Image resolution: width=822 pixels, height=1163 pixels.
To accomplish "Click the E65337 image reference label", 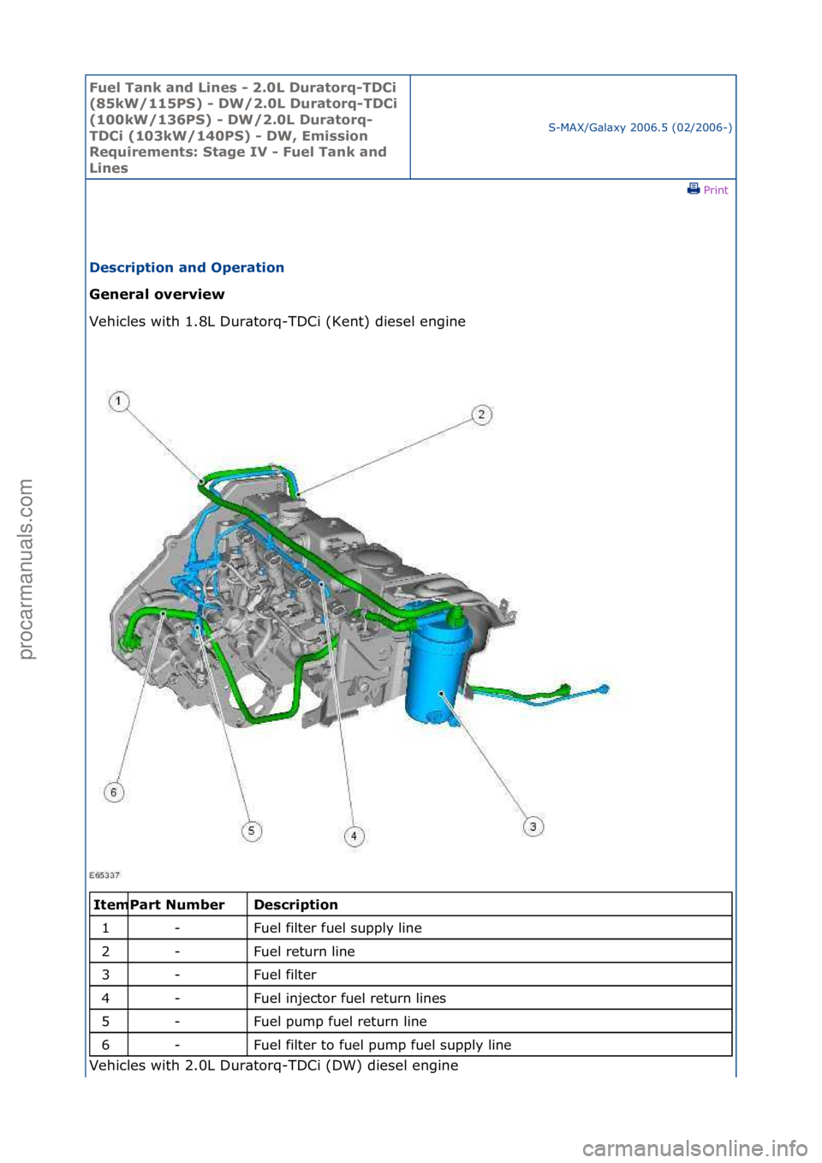I will point(104,875).
